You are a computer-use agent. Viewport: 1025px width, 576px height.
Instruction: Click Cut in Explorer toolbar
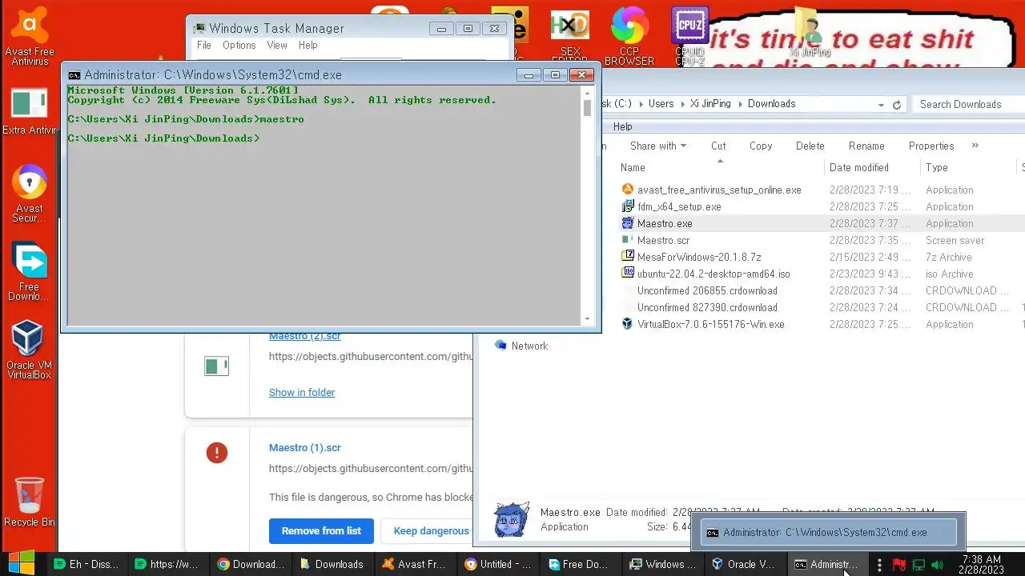point(718,146)
